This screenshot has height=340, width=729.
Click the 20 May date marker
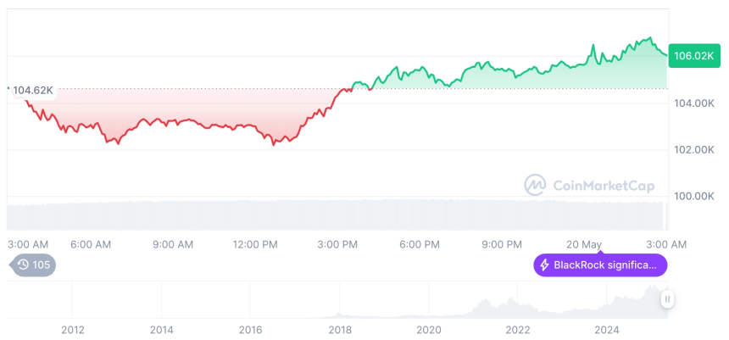(586, 244)
